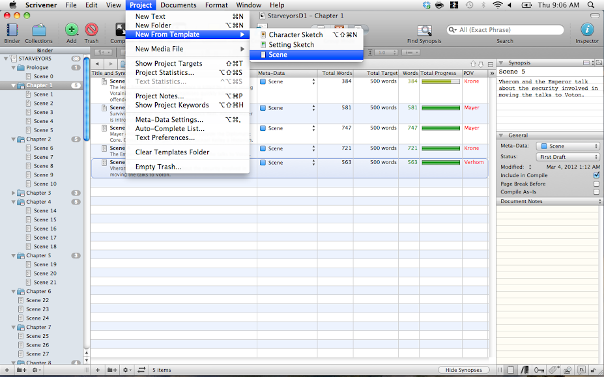Screen dimensions: 604x377
Task: Click the Total Words column header
Action: (x=335, y=73)
